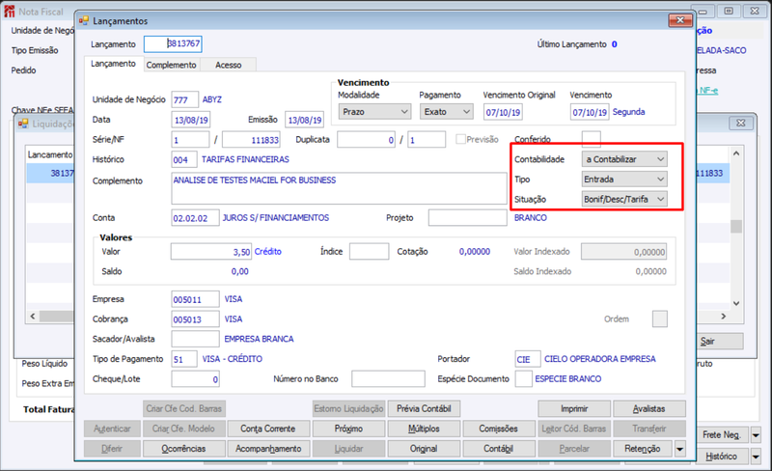
Task: Open the Contabilidade dropdown
Action: pos(624,159)
